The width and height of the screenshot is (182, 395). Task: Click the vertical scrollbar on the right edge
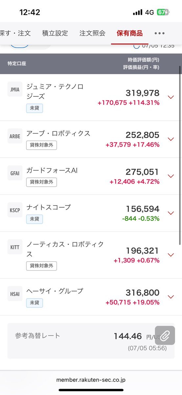point(180,155)
